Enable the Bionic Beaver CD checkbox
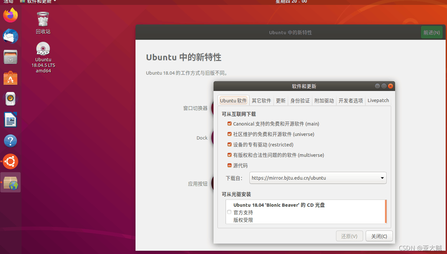This screenshot has height=254, width=447. tap(229, 212)
